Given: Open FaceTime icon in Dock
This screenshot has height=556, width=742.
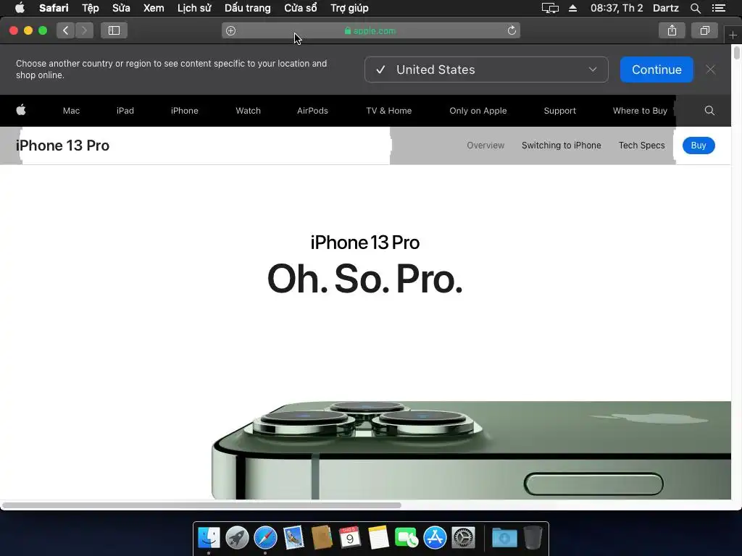Looking at the screenshot, I should [x=406, y=538].
